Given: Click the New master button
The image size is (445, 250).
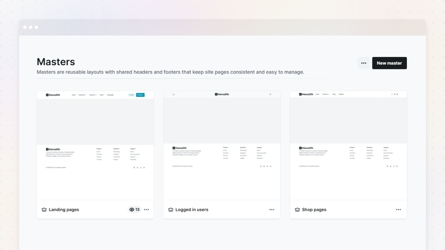Looking at the screenshot, I should [x=389, y=63].
